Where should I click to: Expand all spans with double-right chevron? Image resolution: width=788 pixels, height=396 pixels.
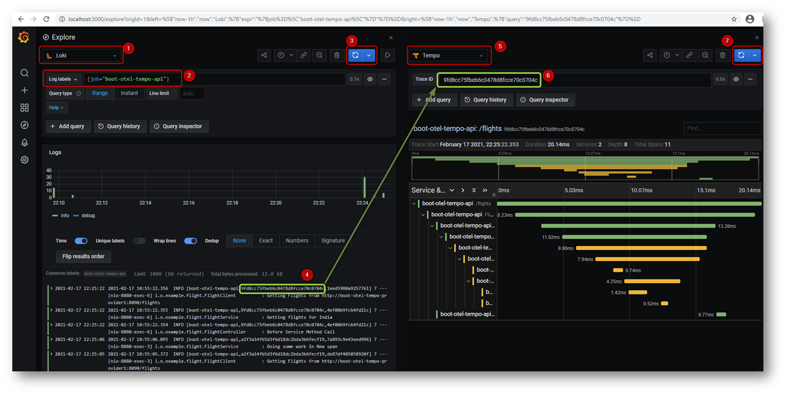(485, 190)
